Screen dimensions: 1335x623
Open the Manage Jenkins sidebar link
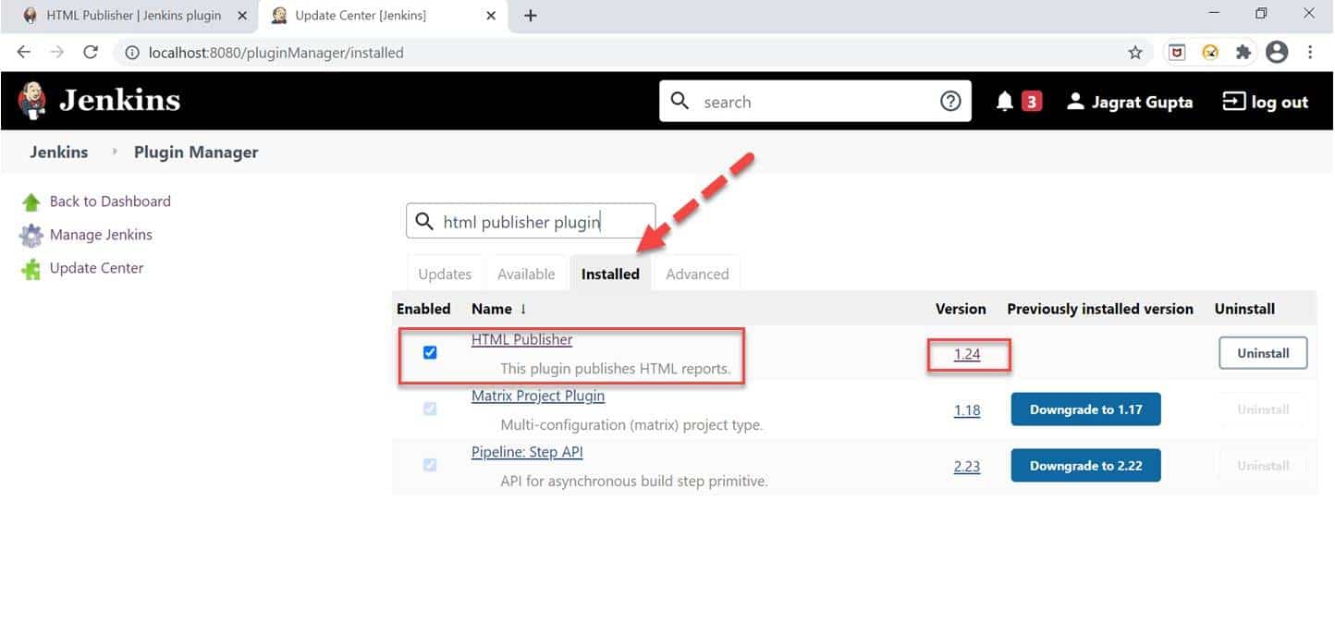coord(101,235)
